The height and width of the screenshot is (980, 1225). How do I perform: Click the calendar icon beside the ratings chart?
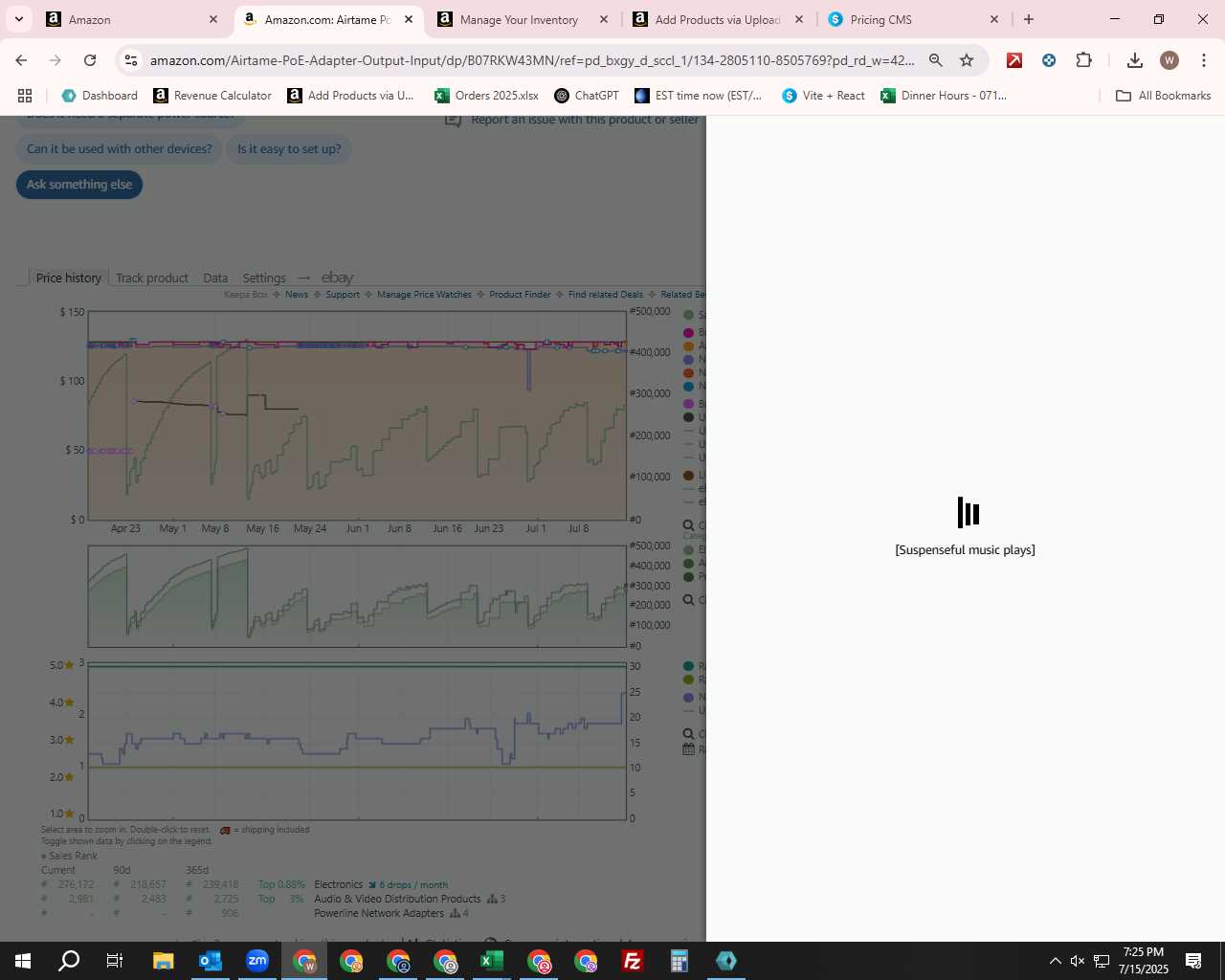point(688,749)
